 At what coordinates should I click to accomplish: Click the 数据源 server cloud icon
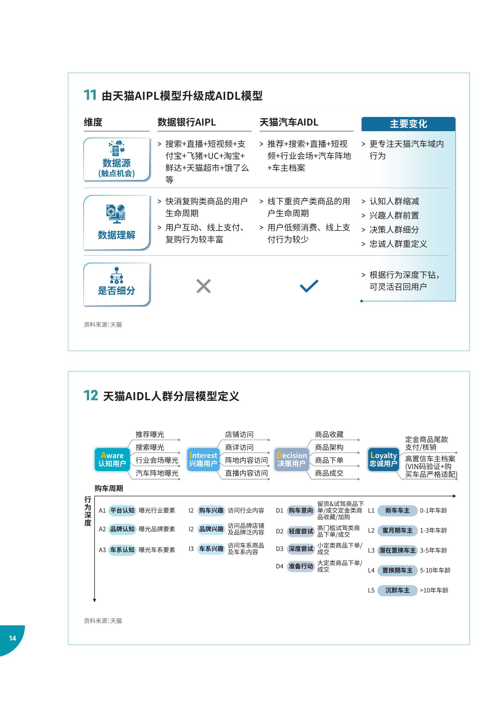(117, 148)
